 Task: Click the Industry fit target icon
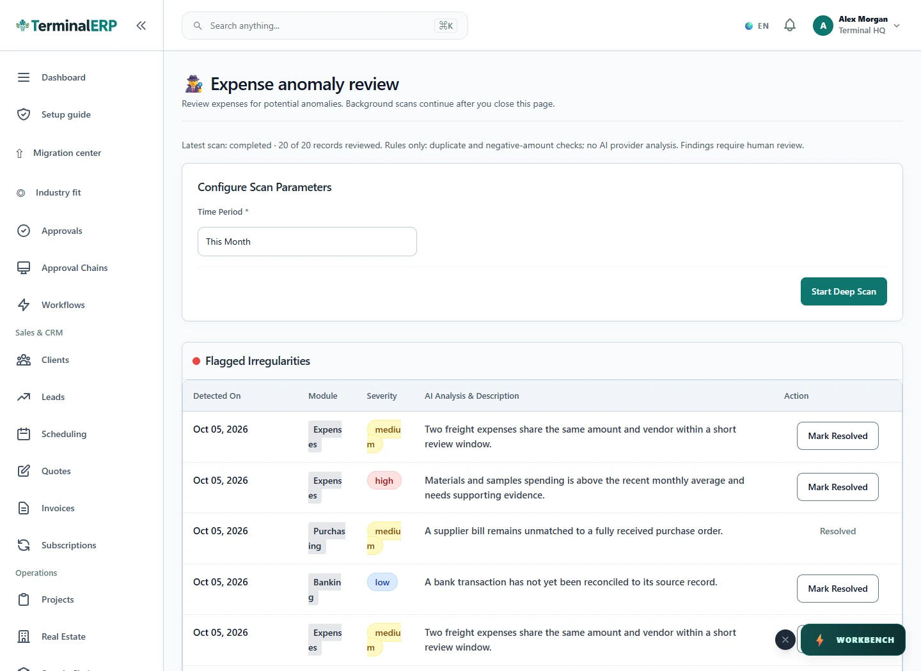coord(21,193)
